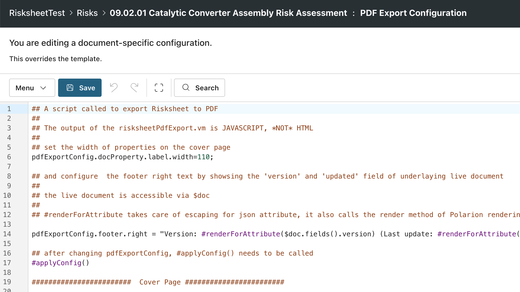Viewport: 520px width, 292px height.
Task: Click the magnifier icon in Search
Action: (x=186, y=87)
